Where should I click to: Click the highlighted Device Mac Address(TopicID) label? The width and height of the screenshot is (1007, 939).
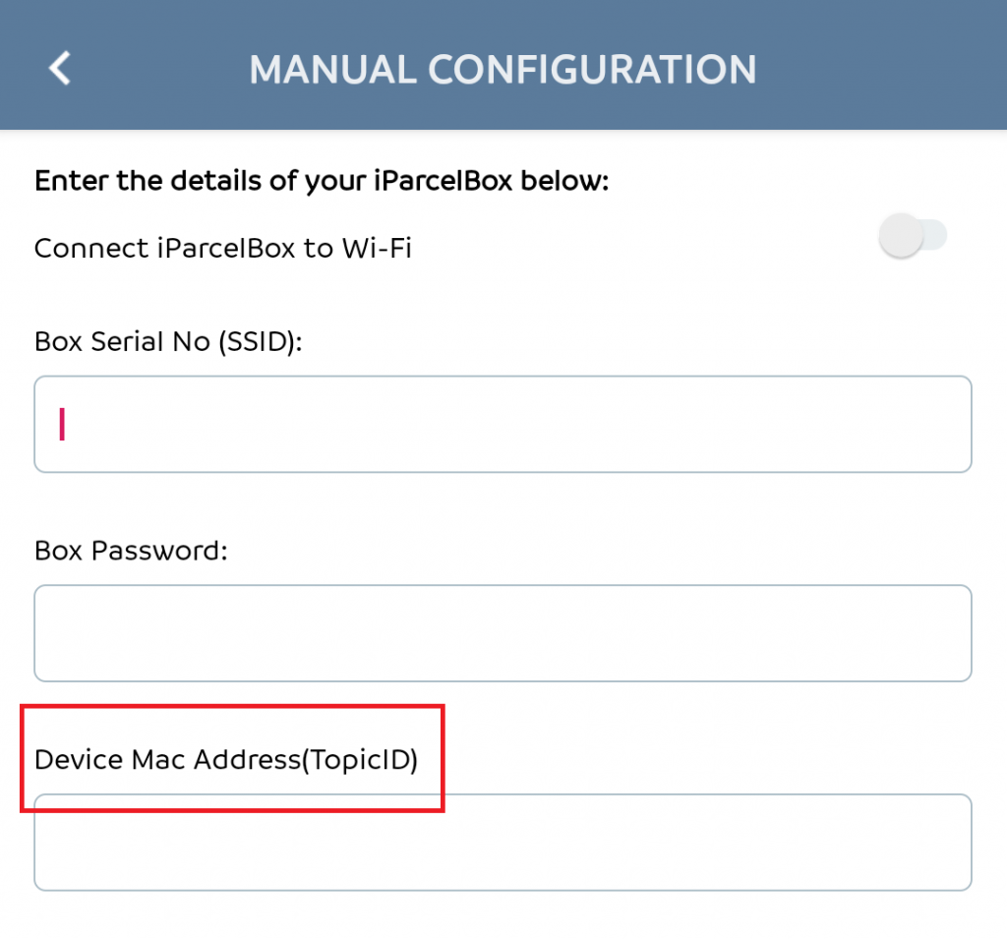click(226, 759)
